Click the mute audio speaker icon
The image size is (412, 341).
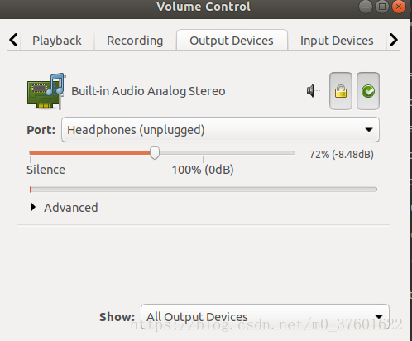coord(314,91)
